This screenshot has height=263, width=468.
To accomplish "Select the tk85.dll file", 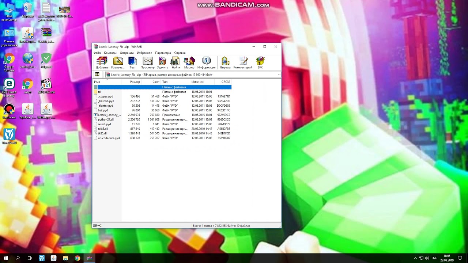I will [162, 133].
